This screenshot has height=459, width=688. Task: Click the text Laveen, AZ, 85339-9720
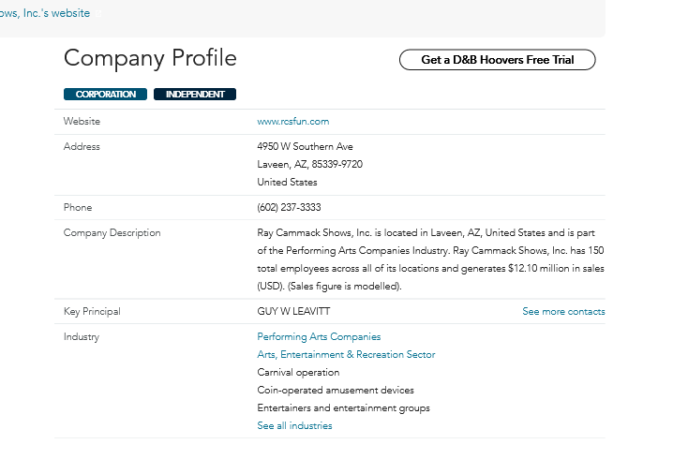pyautogui.click(x=309, y=165)
